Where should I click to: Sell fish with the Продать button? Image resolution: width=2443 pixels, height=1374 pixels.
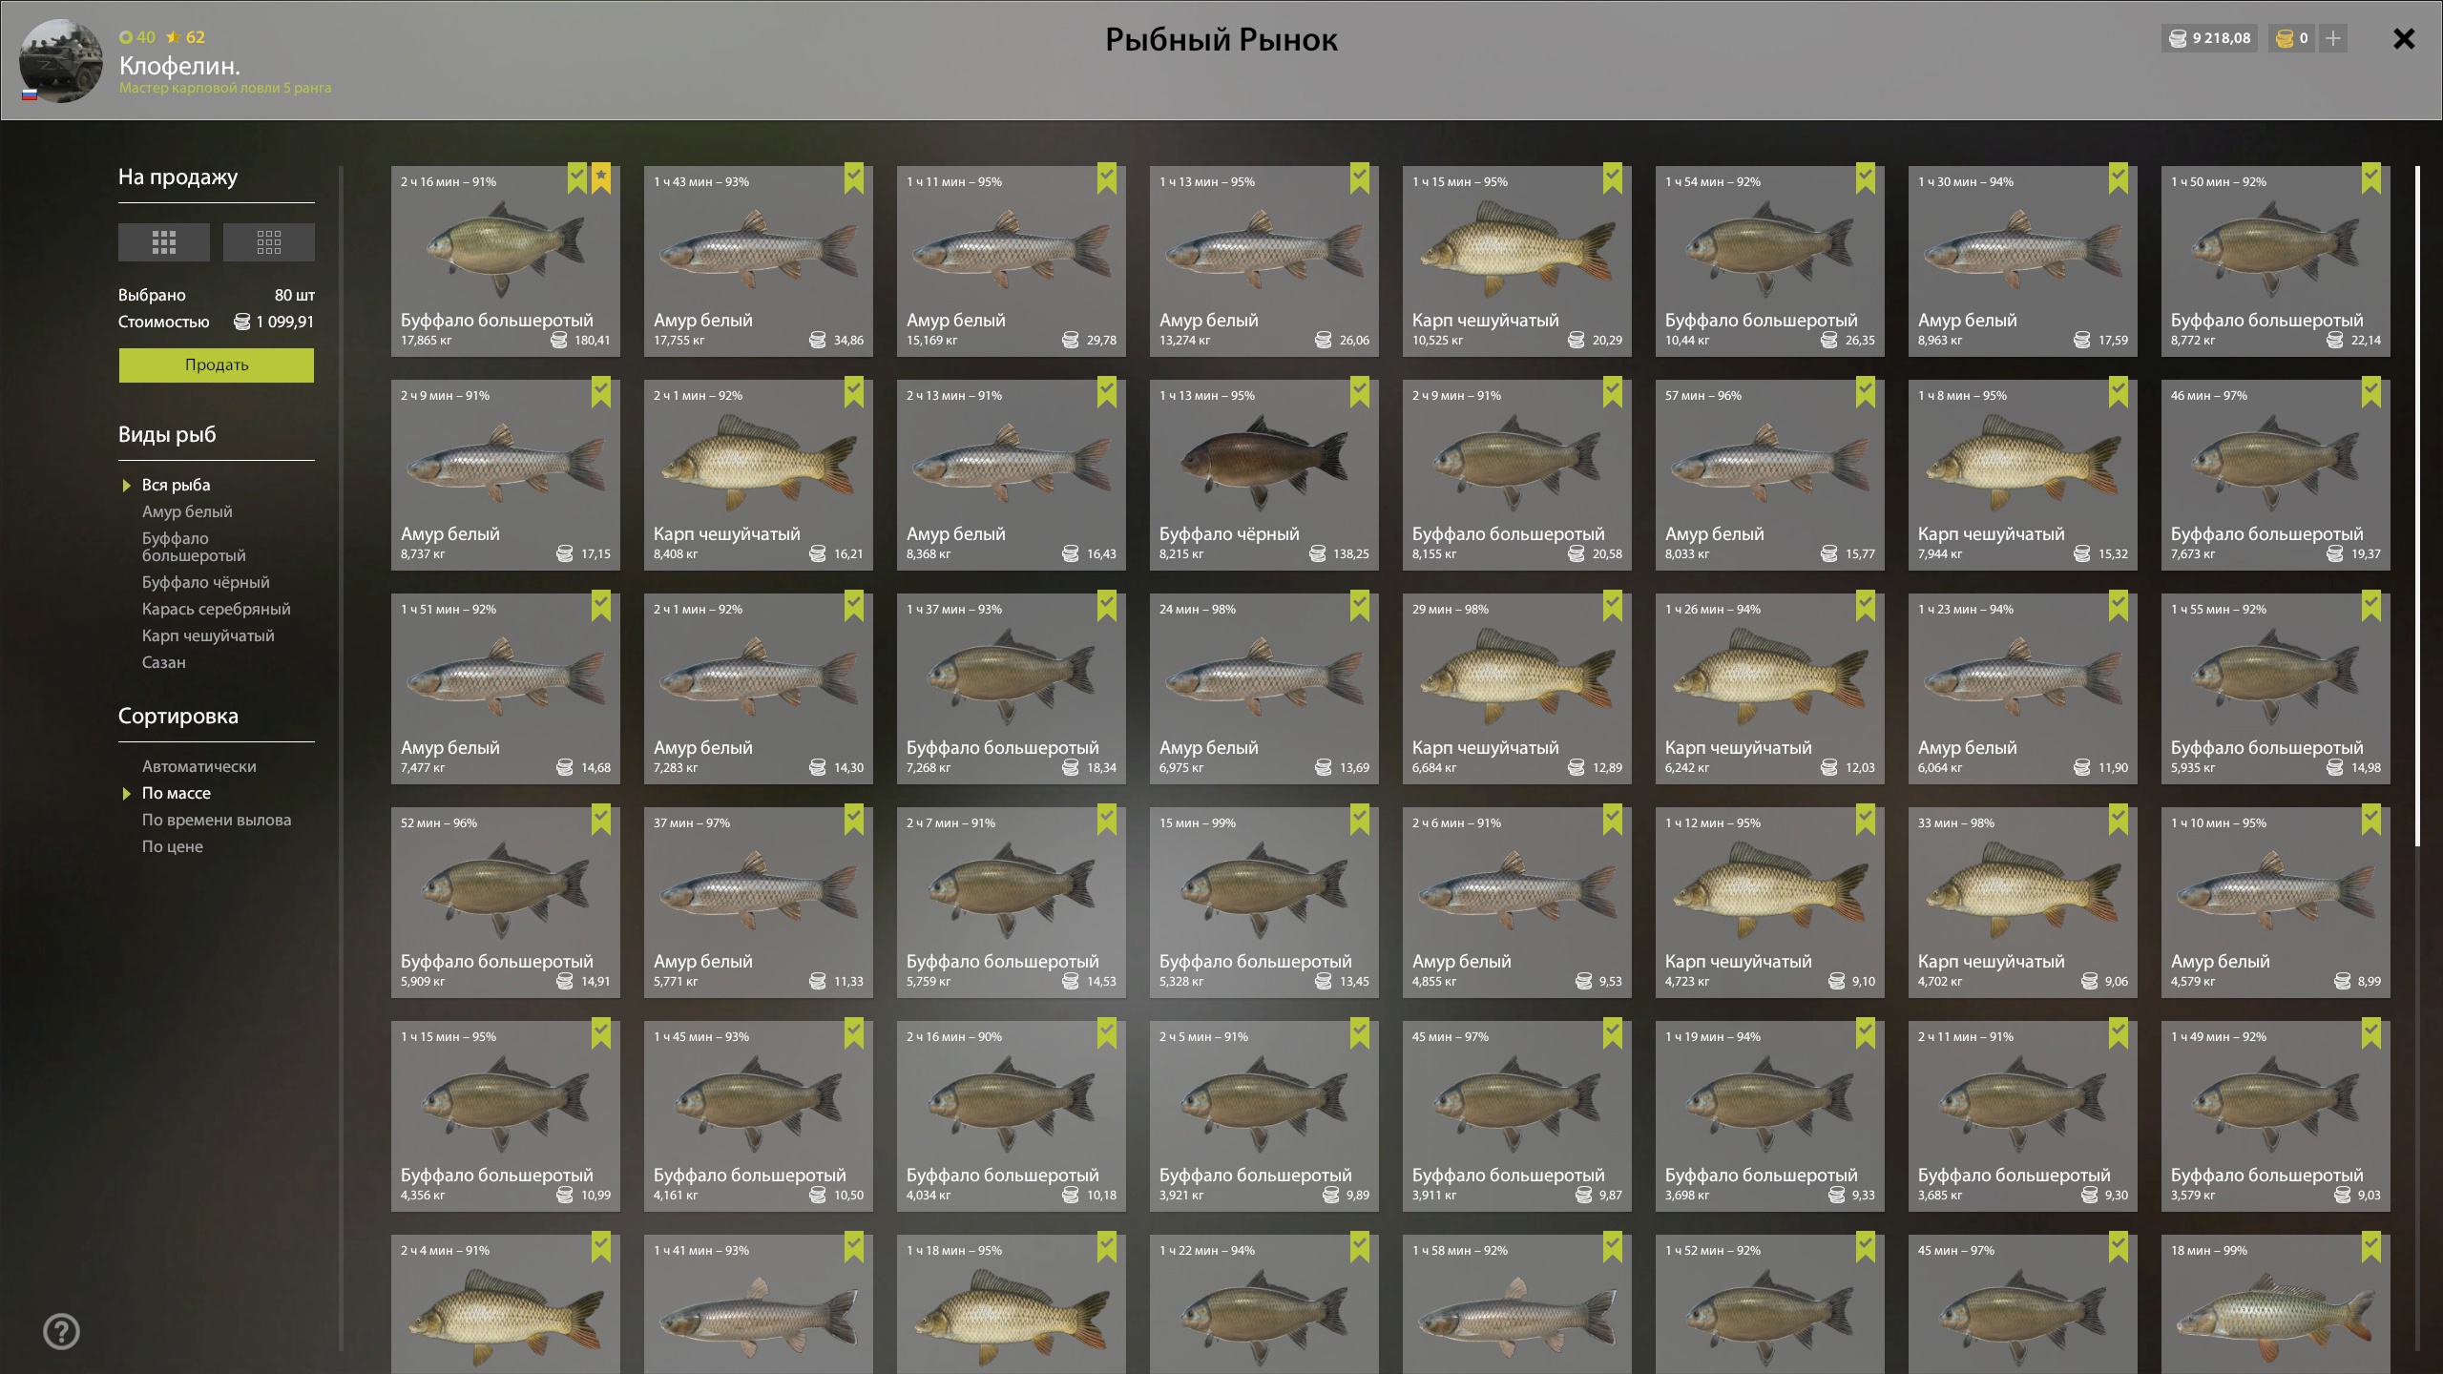point(217,365)
